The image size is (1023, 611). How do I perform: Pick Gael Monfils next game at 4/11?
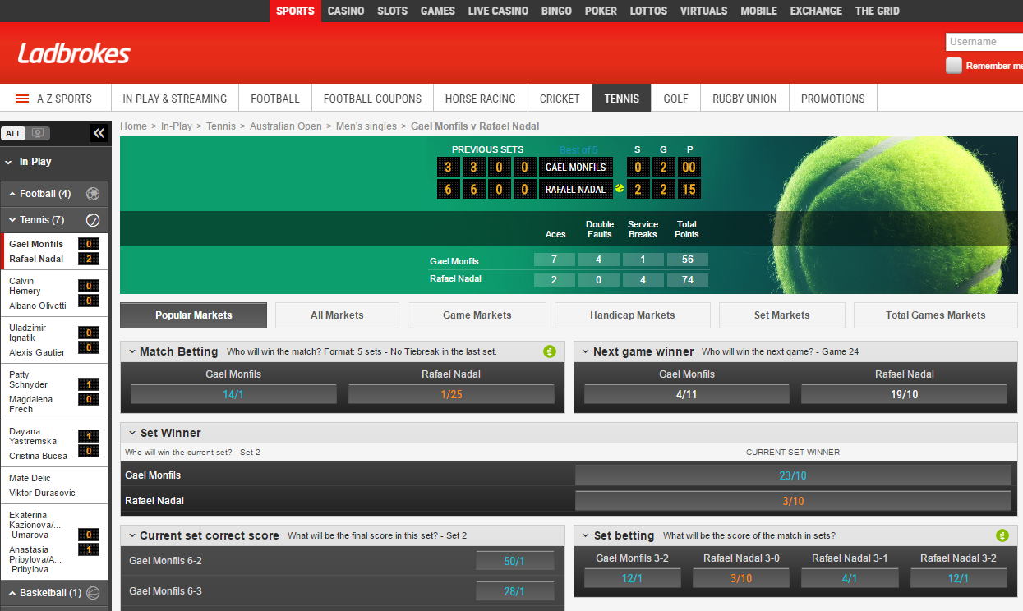[687, 394]
